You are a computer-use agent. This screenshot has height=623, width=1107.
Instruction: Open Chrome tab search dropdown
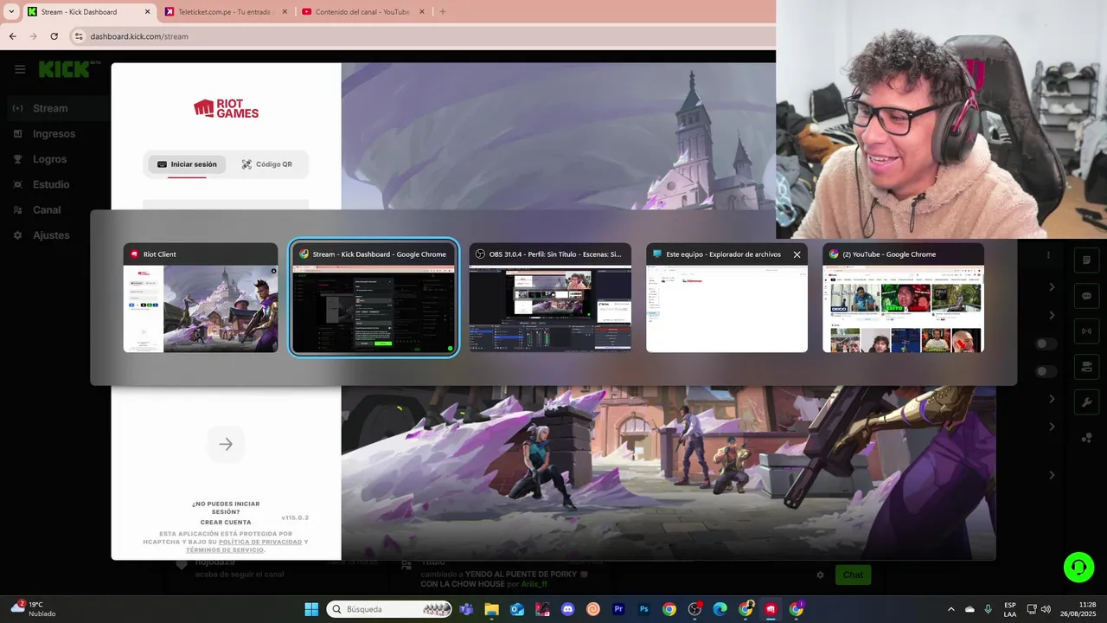[x=11, y=12]
